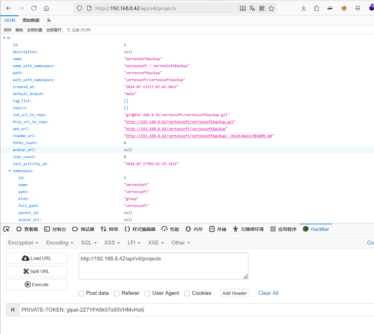The image size is (374, 334).
Task: Tick the Referer checkbox
Action: (x=117, y=293)
